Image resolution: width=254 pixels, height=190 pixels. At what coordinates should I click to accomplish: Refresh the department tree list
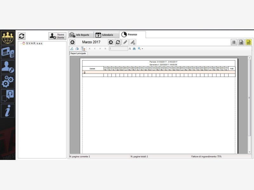22,36
